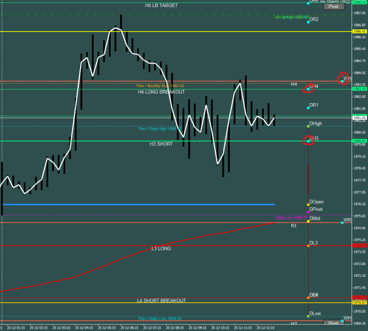Select the cyan marker dot beside DR1
Image resolution: width=368 pixels, height=331 pixels.
(308, 108)
